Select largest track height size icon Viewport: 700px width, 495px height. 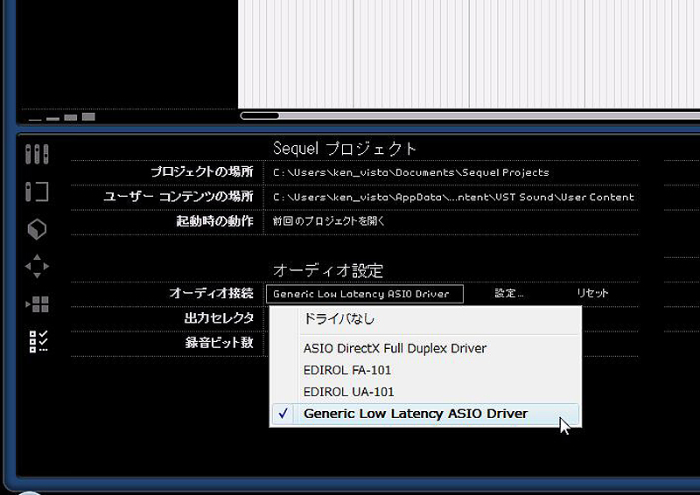[x=88, y=117]
